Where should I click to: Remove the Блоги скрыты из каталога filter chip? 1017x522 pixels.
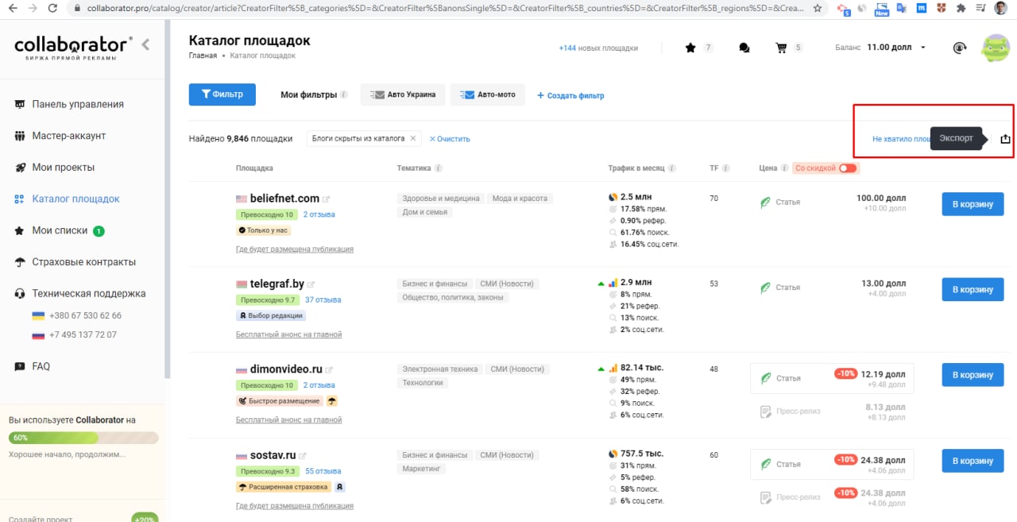[412, 138]
